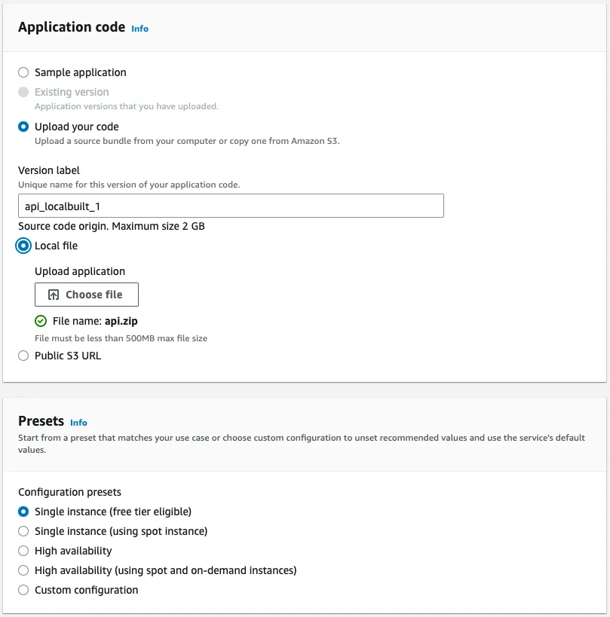This screenshot has height=617, width=610.
Task: Select Local file as source code origin
Action: click(x=23, y=246)
